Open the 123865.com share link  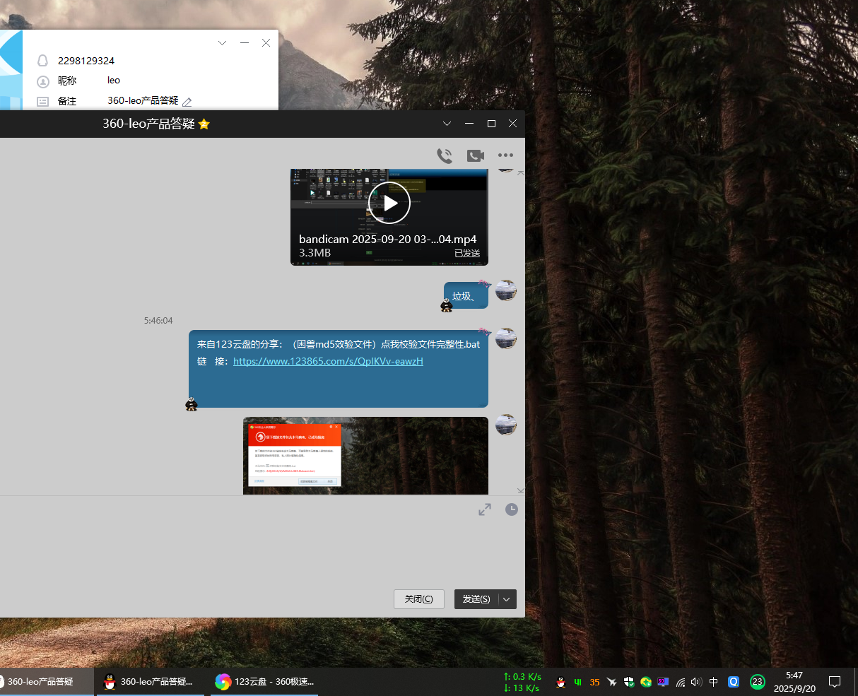(328, 362)
